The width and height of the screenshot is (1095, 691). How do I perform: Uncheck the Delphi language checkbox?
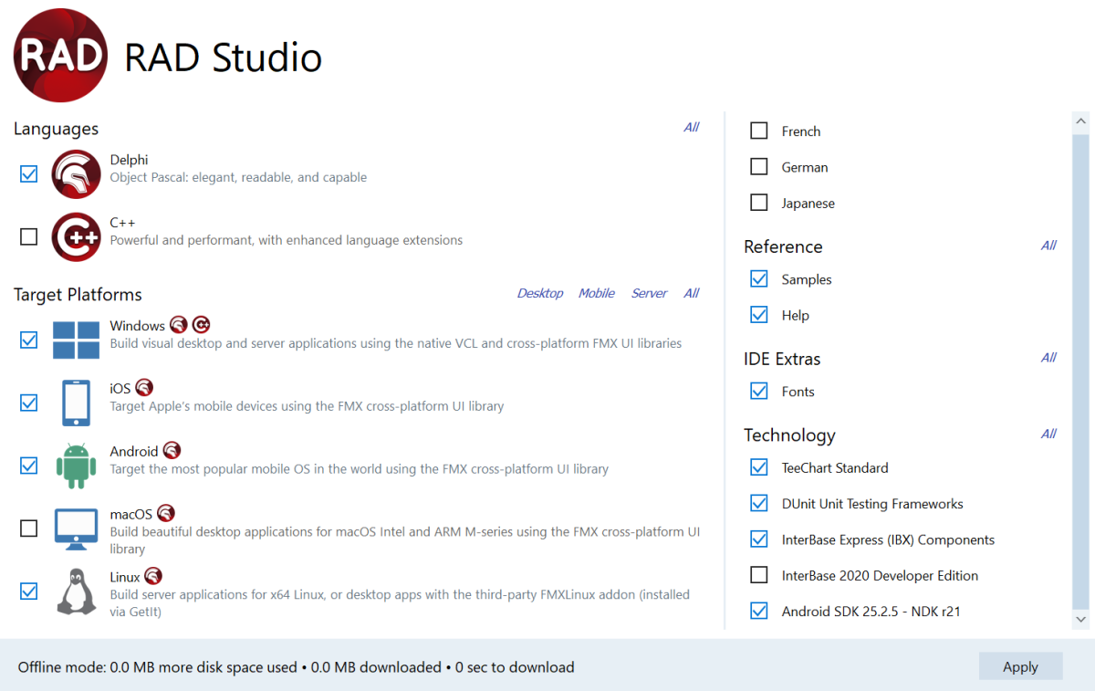point(29,173)
